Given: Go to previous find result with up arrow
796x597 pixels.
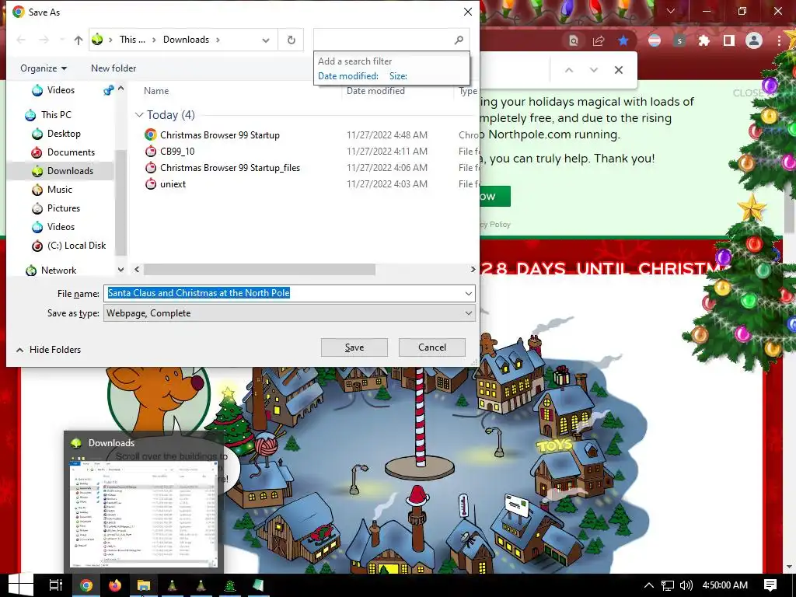Looking at the screenshot, I should pyautogui.click(x=569, y=70).
